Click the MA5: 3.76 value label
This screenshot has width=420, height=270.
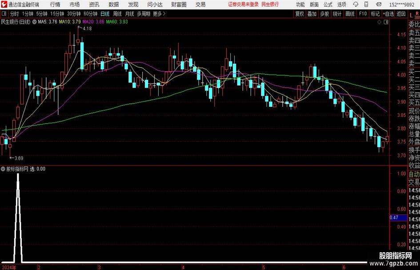coord(48,22)
